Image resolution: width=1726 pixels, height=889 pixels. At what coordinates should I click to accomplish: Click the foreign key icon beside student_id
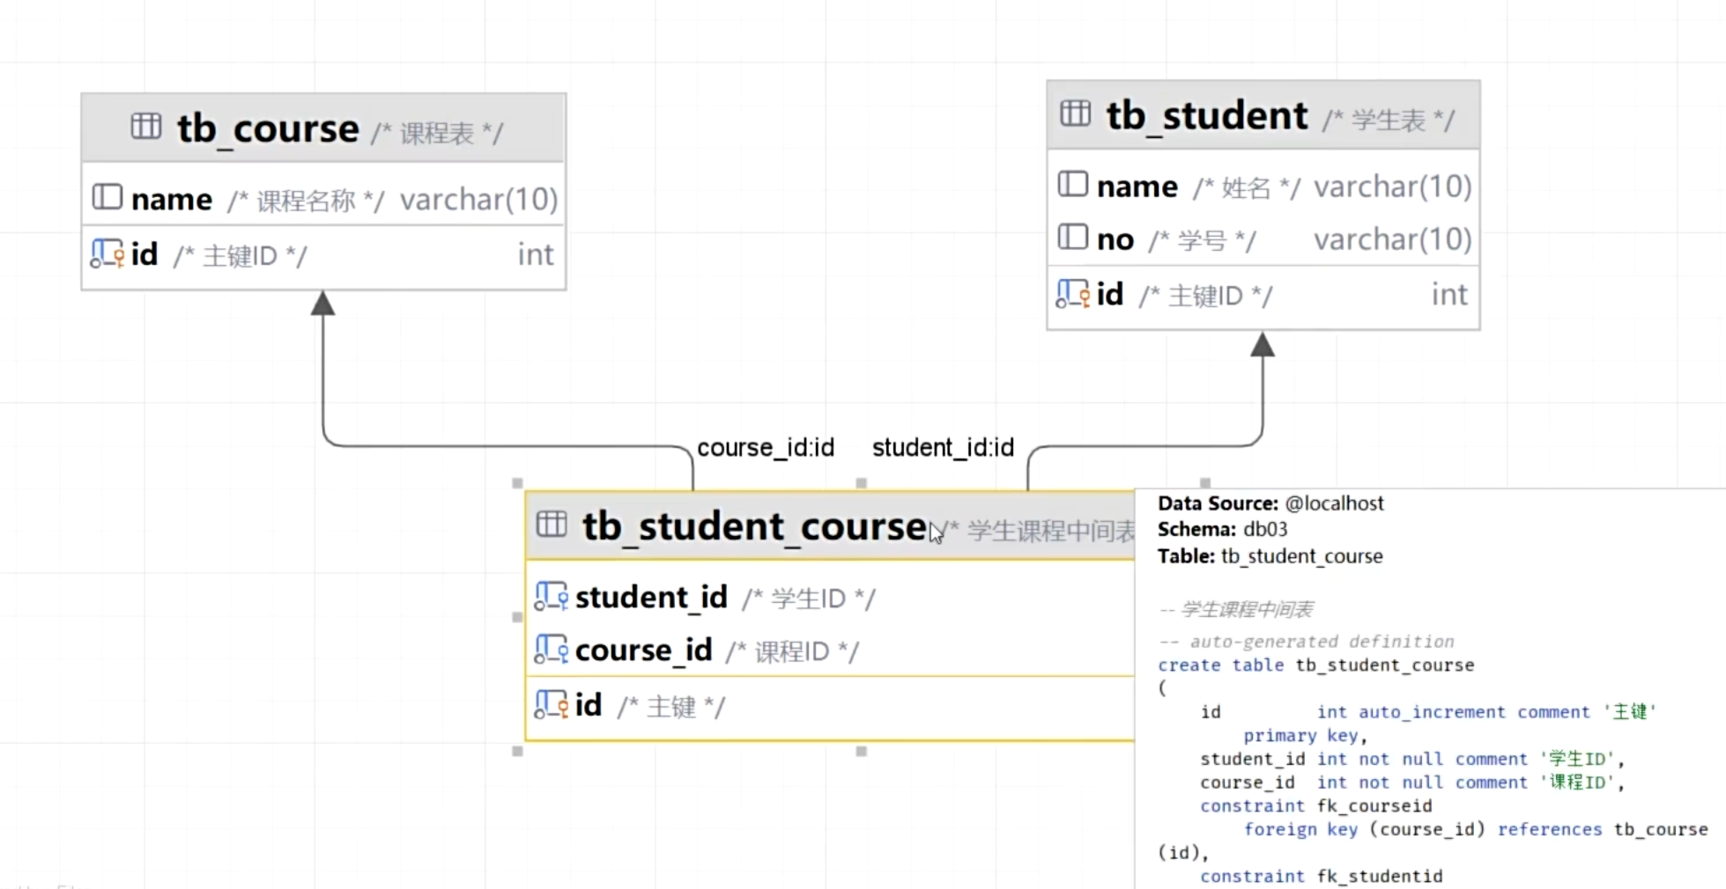click(552, 597)
